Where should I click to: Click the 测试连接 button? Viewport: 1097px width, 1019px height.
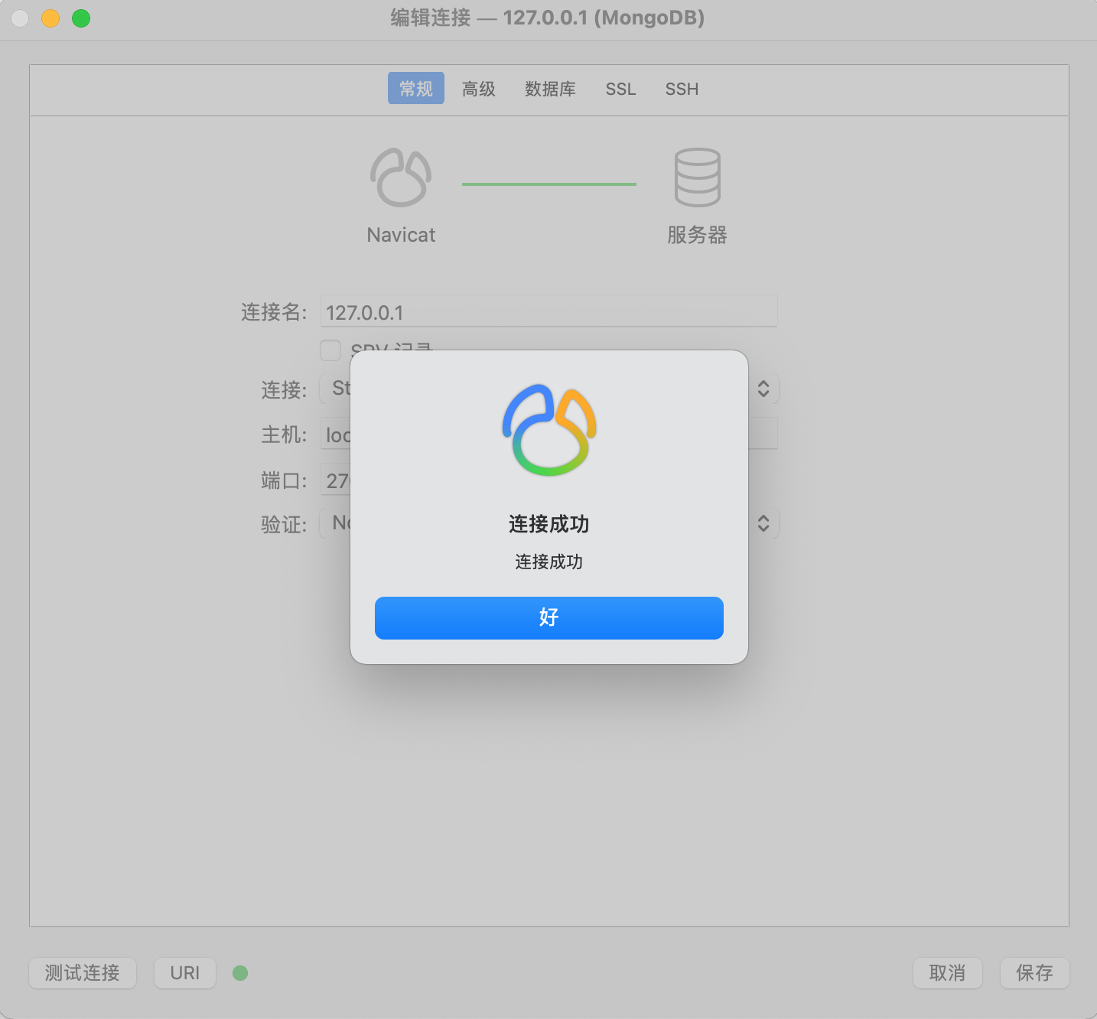point(82,972)
